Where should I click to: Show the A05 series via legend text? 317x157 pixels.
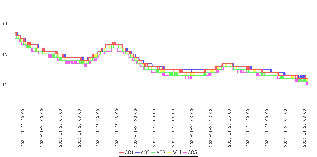(x=192, y=153)
